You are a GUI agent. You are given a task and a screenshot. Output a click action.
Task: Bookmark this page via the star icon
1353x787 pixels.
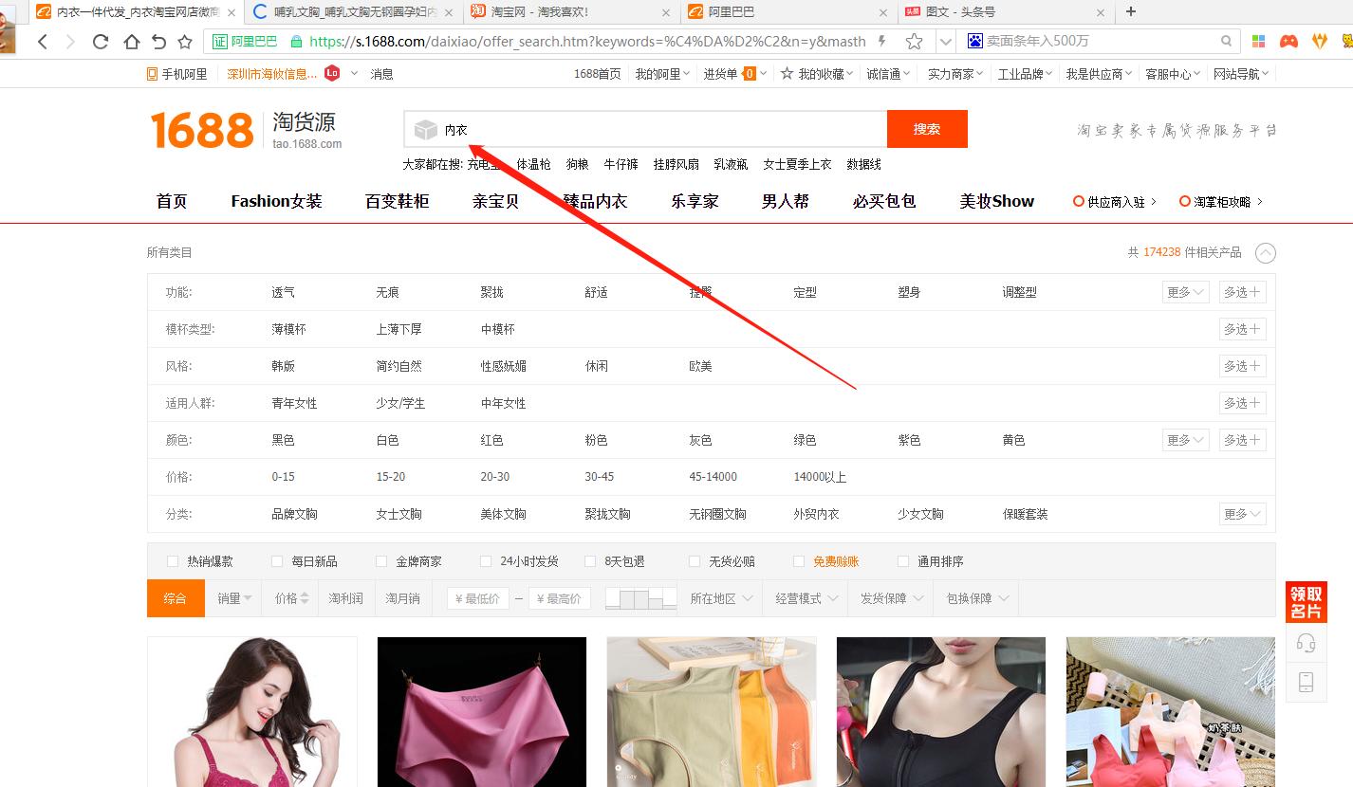[x=913, y=41]
